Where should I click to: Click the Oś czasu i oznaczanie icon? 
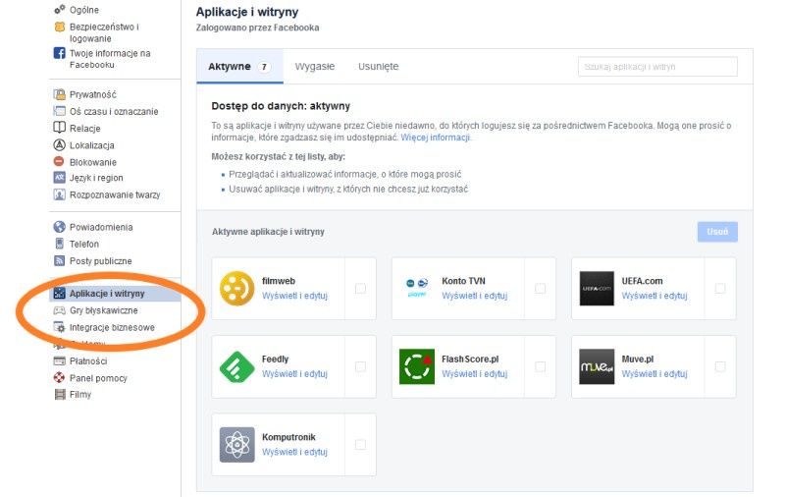[60, 111]
